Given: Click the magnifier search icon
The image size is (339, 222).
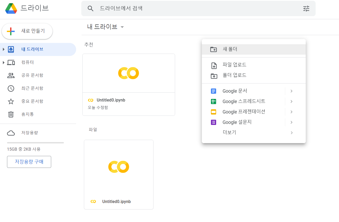Looking at the screenshot, I should pyautogui.click(x=90, y=9).
